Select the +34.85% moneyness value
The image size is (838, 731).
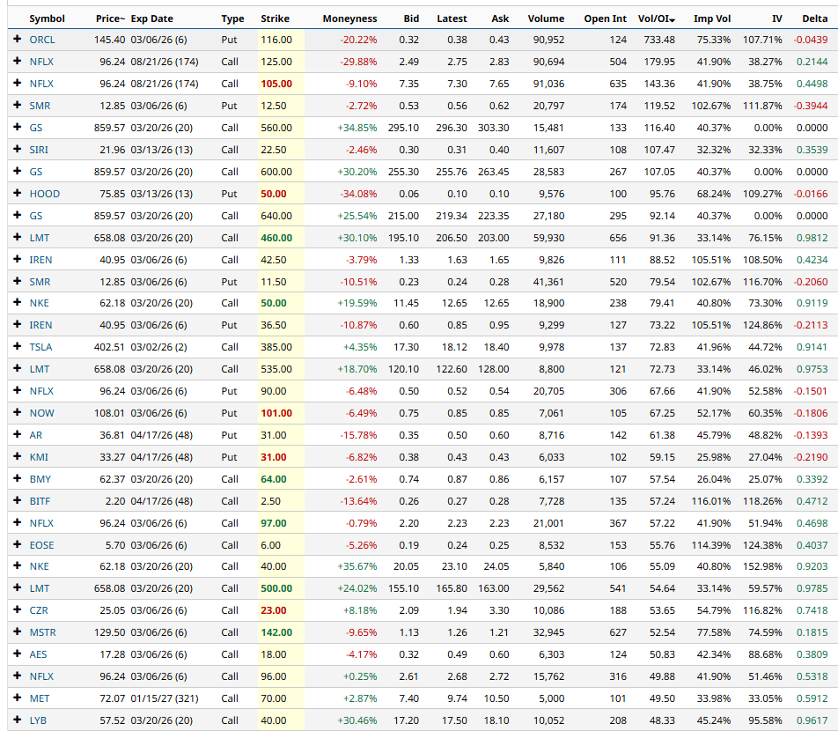pyautogui.click(x=357, y=128)
